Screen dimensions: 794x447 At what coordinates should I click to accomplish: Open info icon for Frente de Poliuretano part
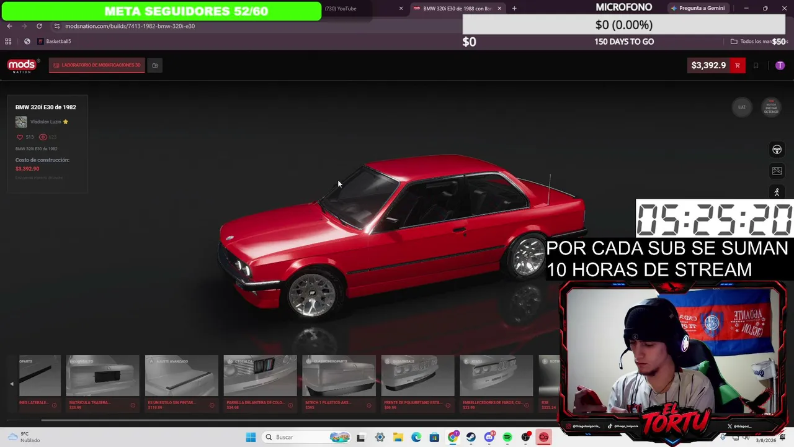click(x=448, y=405)
